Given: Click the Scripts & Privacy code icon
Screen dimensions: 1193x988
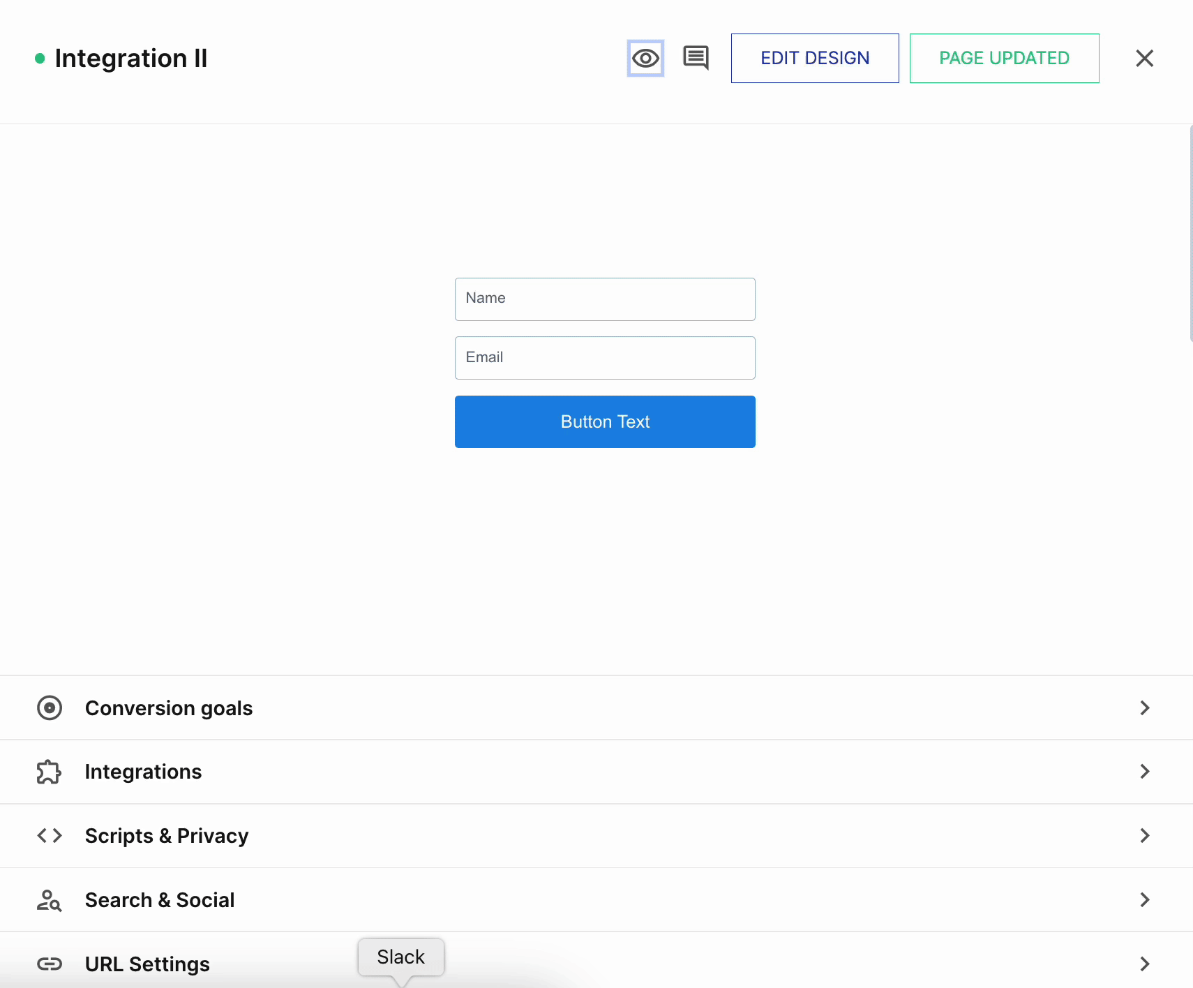Looking at the screenshot, I should (x=49, y=836).
